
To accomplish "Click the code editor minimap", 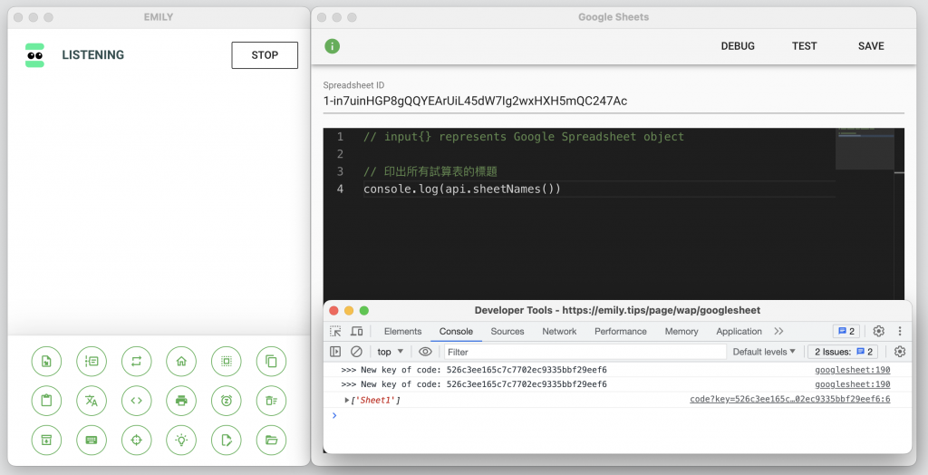I will click(x=865, y=149).
